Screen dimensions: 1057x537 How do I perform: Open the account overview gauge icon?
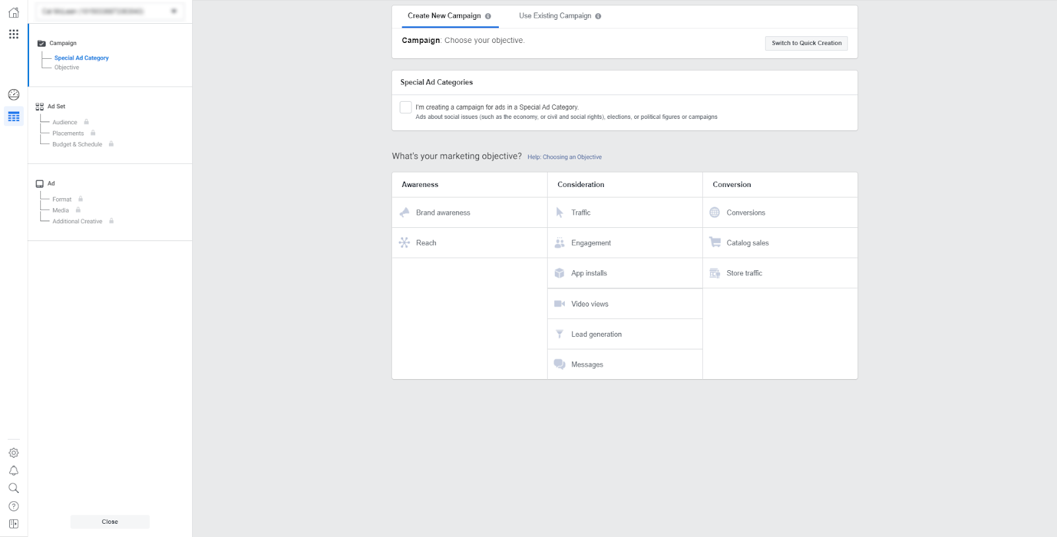click(13, 94)
